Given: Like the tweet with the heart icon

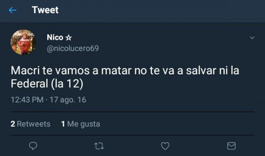Looking at the screenshot, I should pos(165,146).
